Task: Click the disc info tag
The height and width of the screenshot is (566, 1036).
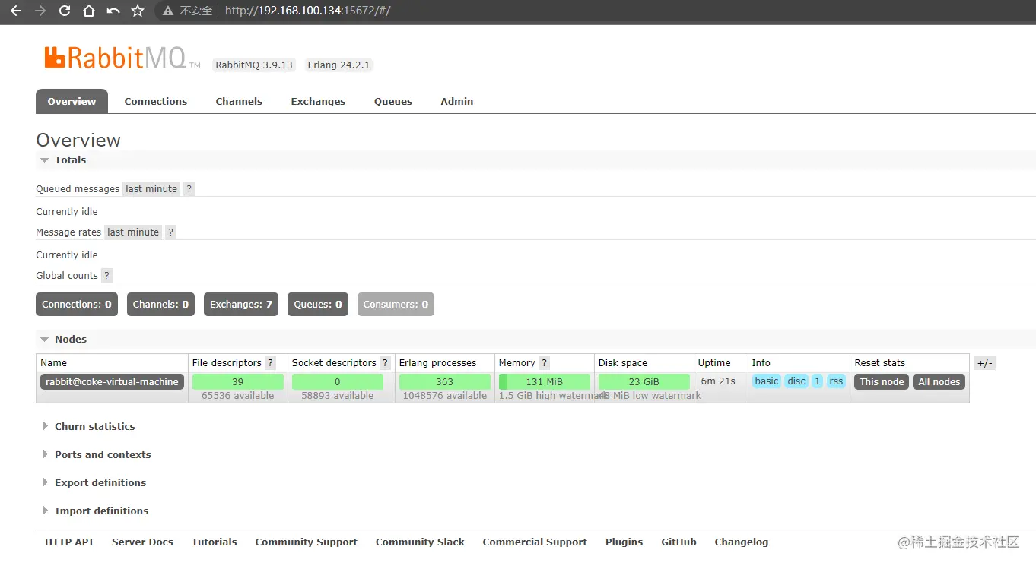Action: 796,381
